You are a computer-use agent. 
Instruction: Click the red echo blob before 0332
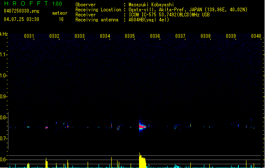point(46,128)
